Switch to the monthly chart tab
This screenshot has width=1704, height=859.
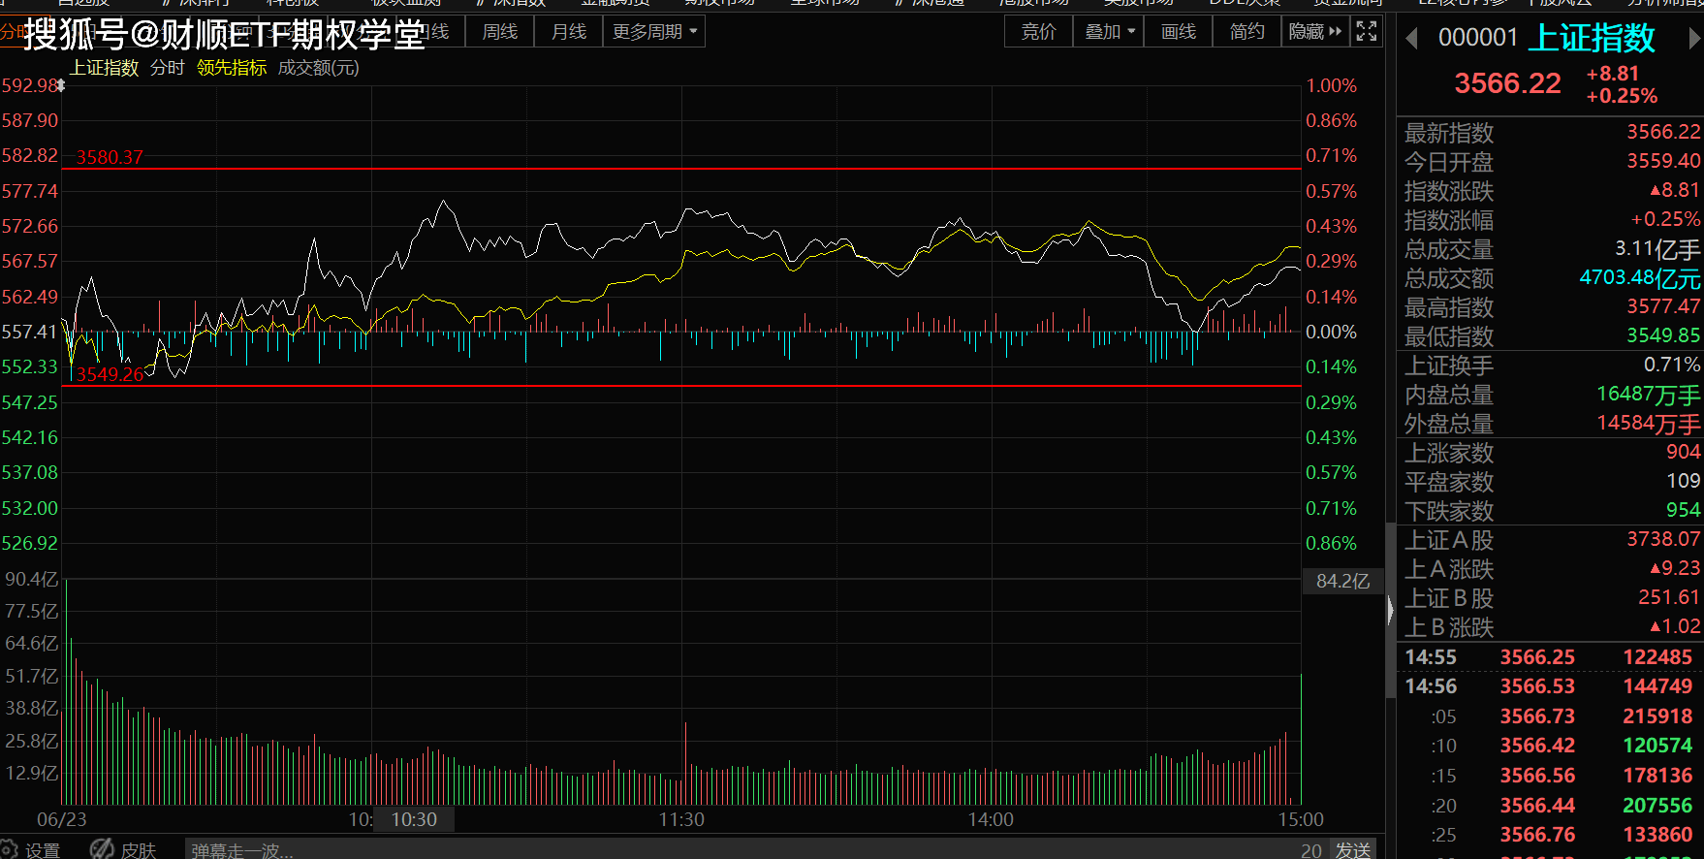click(568, 31)
